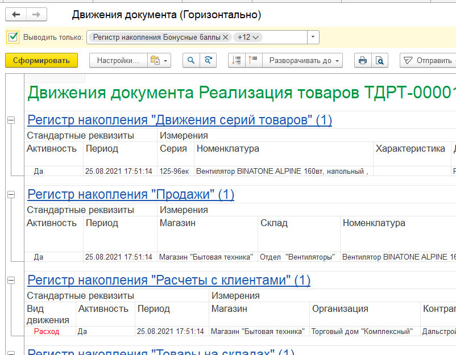
Task: Click the magnifier Find icon
Action: (191, 60)
